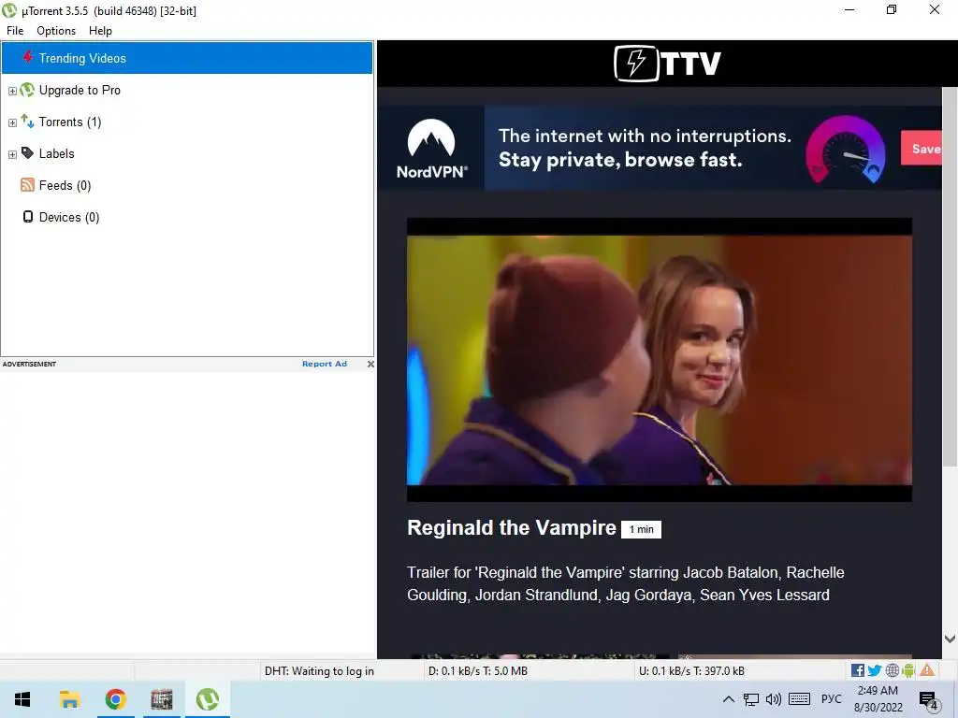958x718 pixels.
Task: Click the globe web icon in the status bar
Action: coord(892,670)
